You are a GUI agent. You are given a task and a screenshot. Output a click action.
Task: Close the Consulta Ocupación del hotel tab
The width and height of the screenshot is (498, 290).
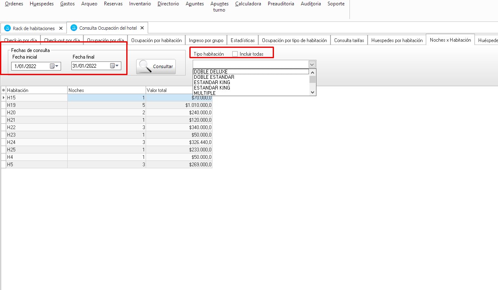142,28
